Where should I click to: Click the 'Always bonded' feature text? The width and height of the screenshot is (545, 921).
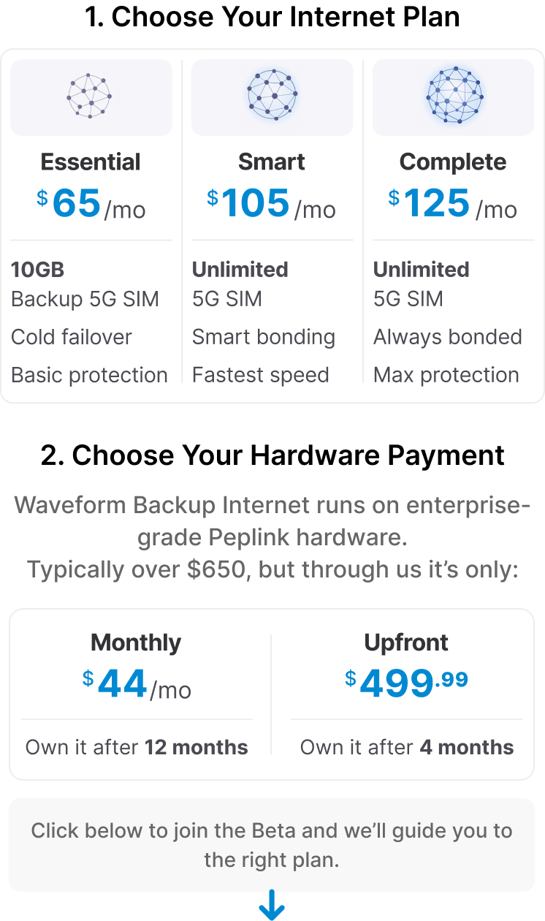[x=448, y=337]
